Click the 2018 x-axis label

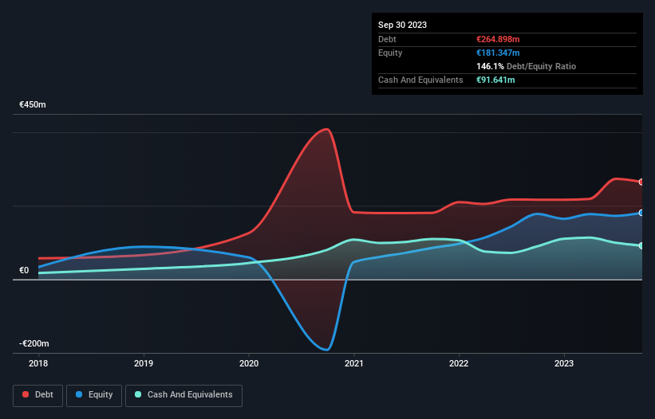pos(38,363)
